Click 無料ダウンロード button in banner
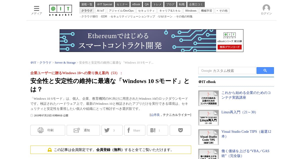The width and height of the screenshot is (303, 159). point(230,47)
